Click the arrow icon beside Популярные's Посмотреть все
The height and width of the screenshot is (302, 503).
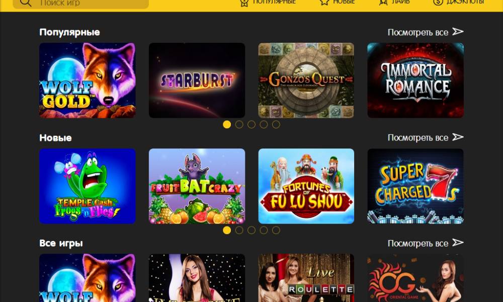(458, 31)
